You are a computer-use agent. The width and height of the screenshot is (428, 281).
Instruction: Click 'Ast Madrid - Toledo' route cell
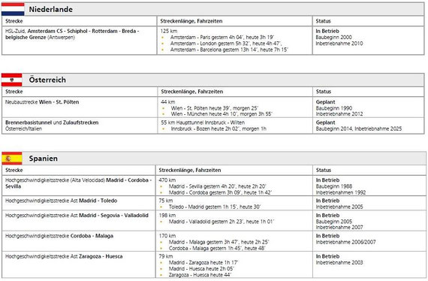click(79, 203)
